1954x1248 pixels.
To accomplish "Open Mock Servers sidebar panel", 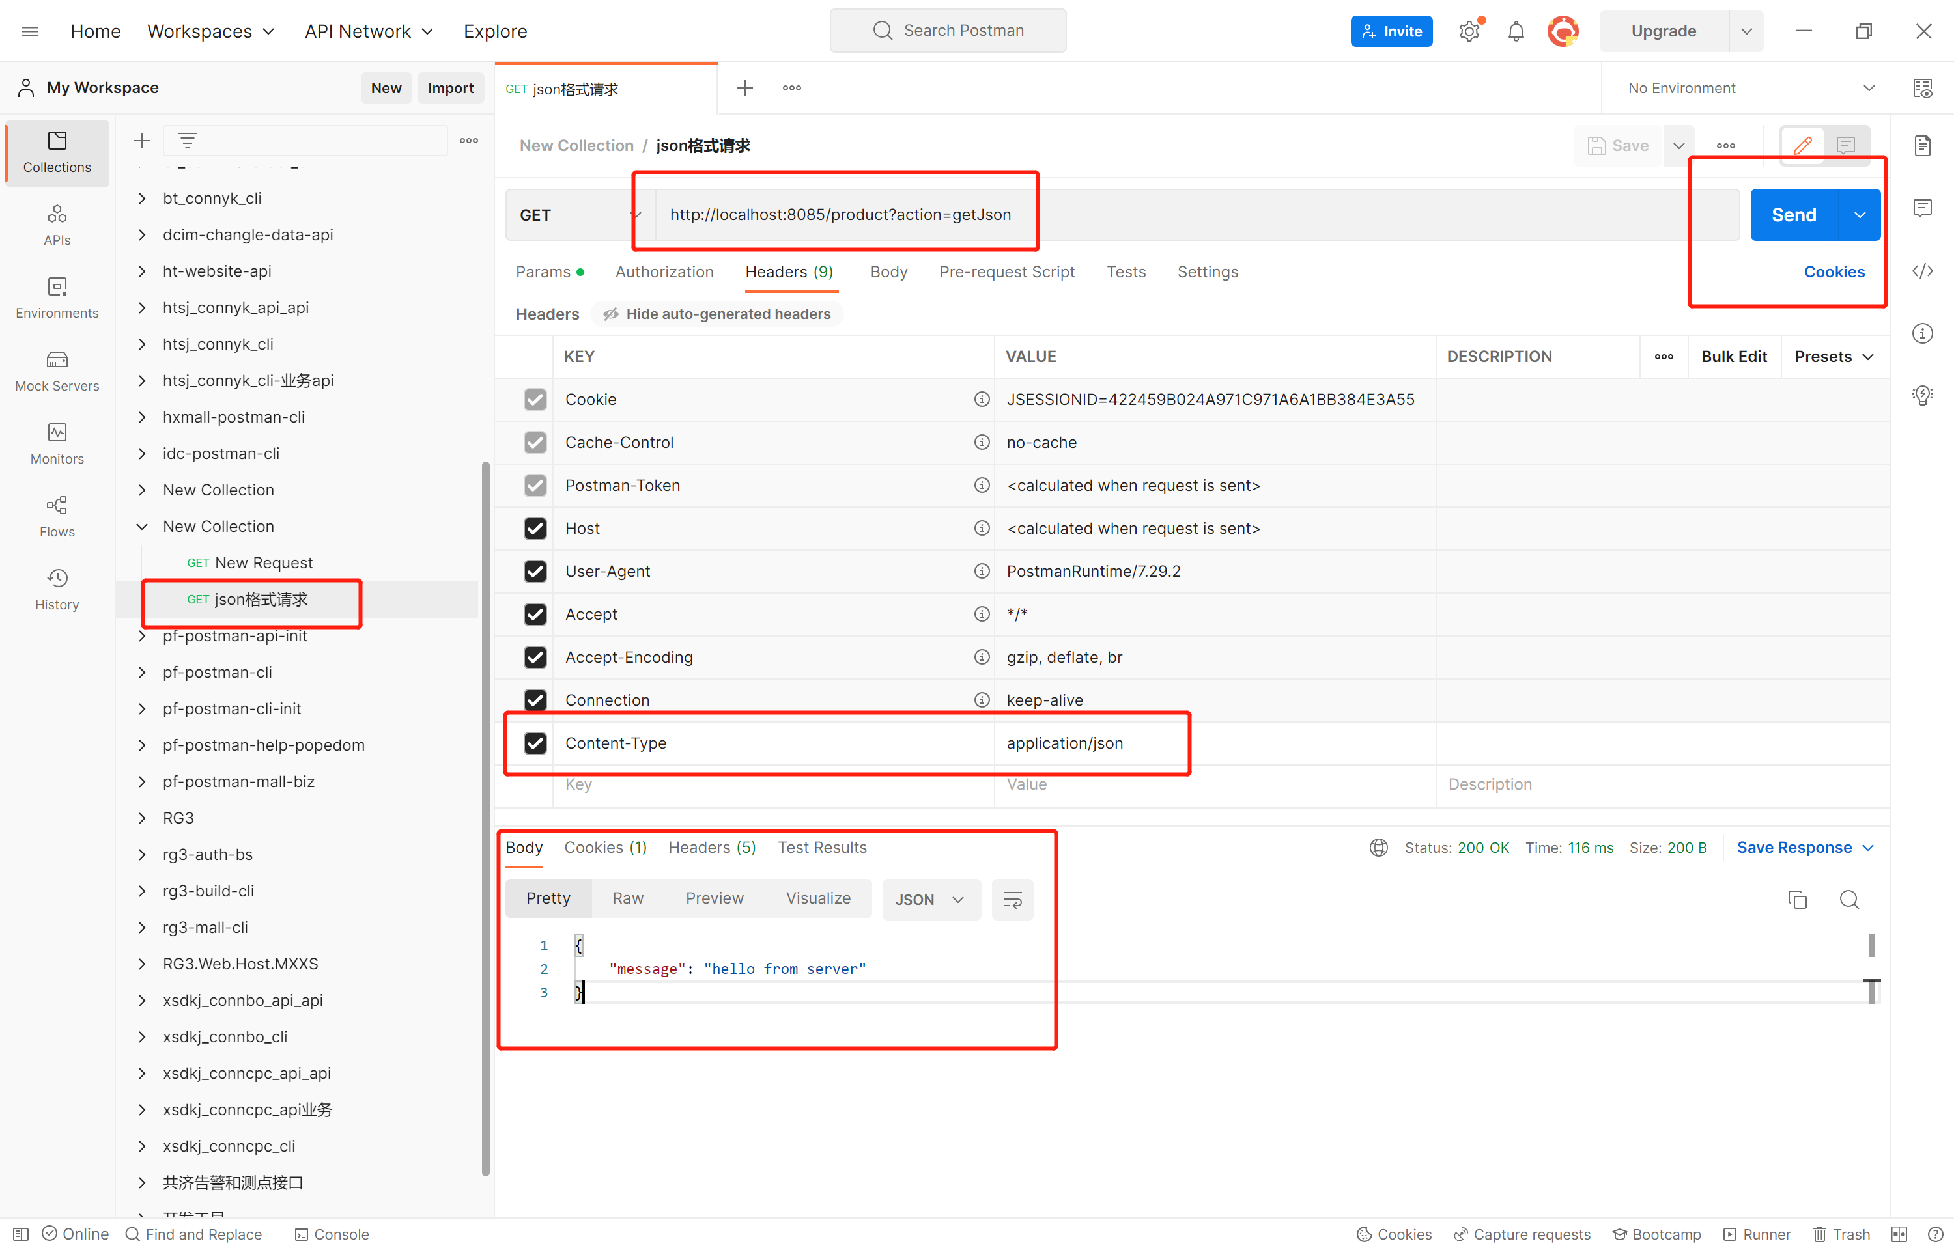I will click(x=57, y=370).
